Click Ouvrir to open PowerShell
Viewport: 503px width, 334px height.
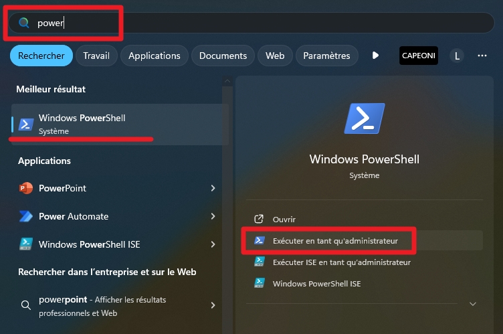click(364, 220)
